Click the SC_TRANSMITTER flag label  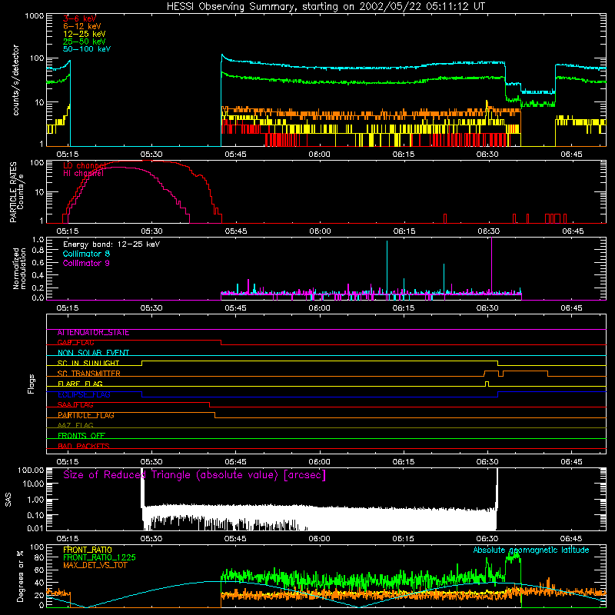[89, 374]
